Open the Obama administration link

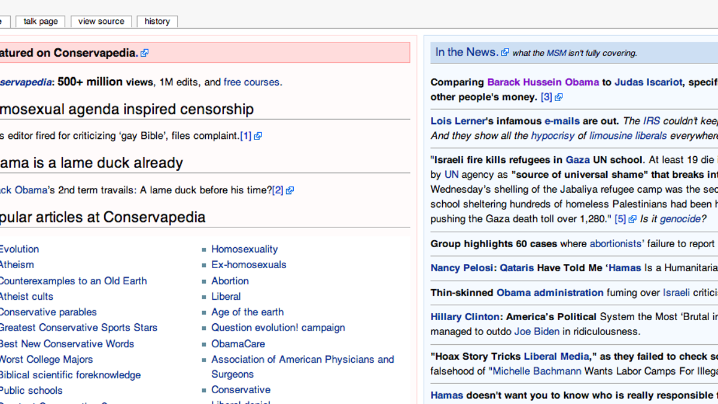(550, 293)
